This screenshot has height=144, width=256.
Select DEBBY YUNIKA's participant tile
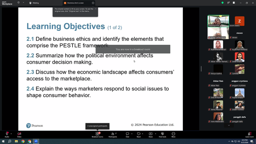click(x=240, y=105)
